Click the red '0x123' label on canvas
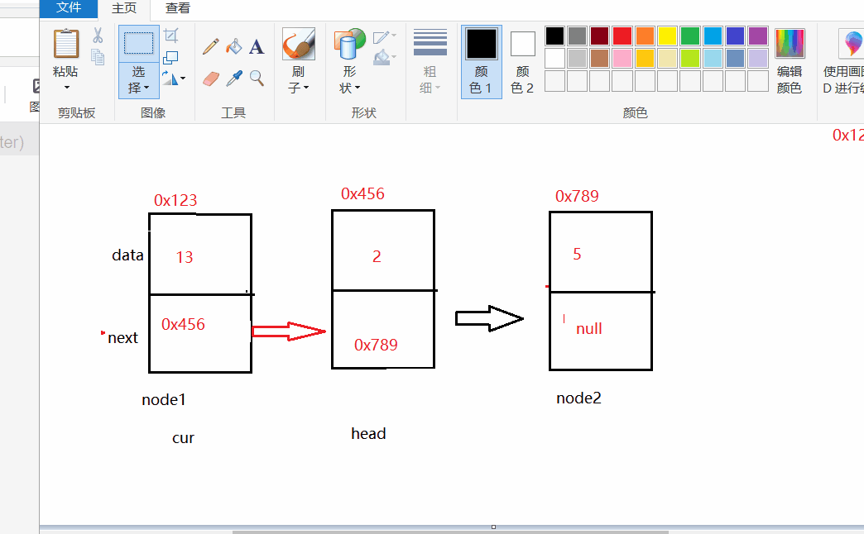Image resolution: width=864 pixels, height=534 pixels. point(175,200)
